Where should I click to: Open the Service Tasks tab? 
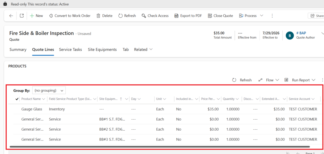[x=71, y=50]
